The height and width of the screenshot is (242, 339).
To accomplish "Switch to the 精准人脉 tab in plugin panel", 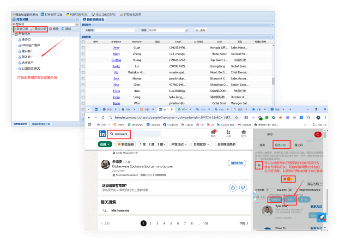I will point(280,145).
